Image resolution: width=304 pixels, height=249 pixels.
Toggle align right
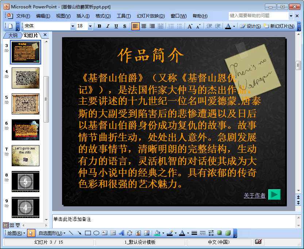click(x=152, y=26)
